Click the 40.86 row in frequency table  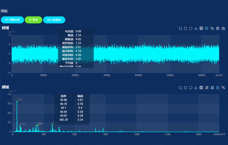(72, 100)
